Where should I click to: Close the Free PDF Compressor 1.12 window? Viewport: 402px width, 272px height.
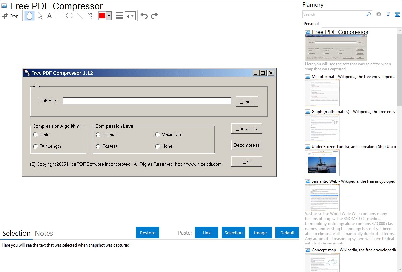click(x=271, y=73)
